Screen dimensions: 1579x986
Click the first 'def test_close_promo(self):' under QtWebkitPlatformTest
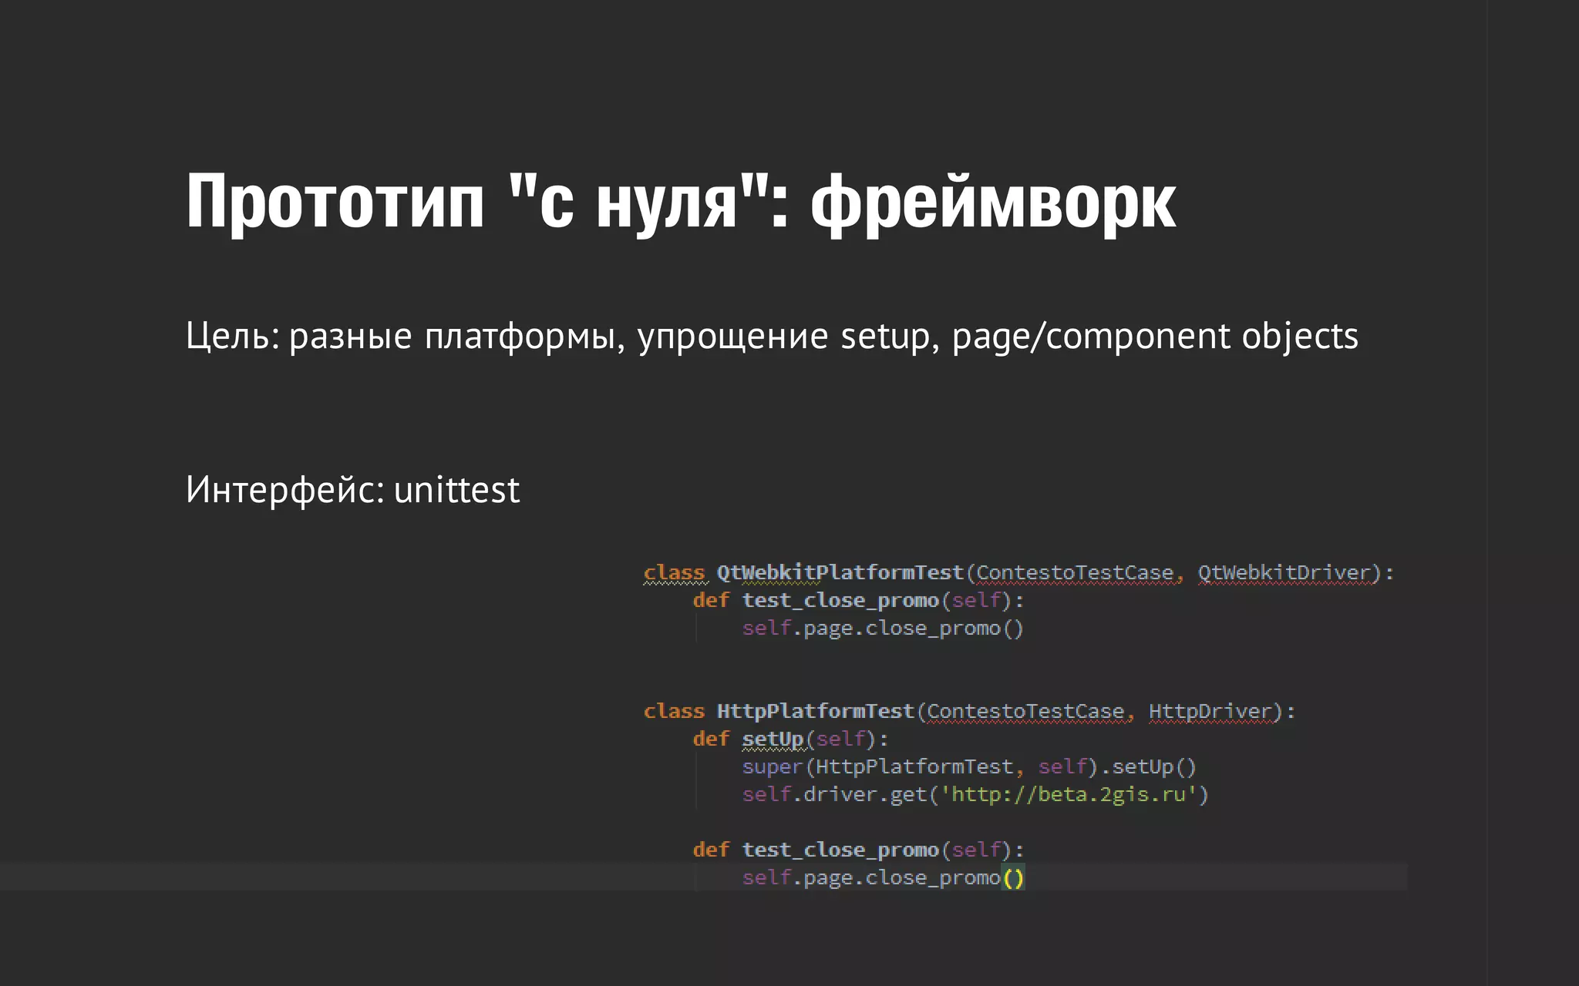[x=858, y=600]
